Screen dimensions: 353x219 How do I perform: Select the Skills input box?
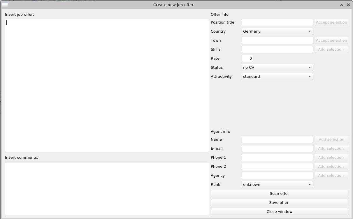tap(277, 49)
